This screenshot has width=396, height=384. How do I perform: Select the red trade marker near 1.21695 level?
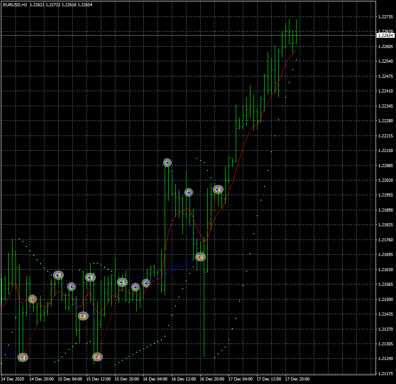pyautogui.click(x=200, y=257)
